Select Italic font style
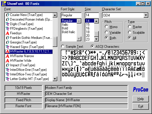The width and height of the screenshot is (152, 114). (69, 25)
